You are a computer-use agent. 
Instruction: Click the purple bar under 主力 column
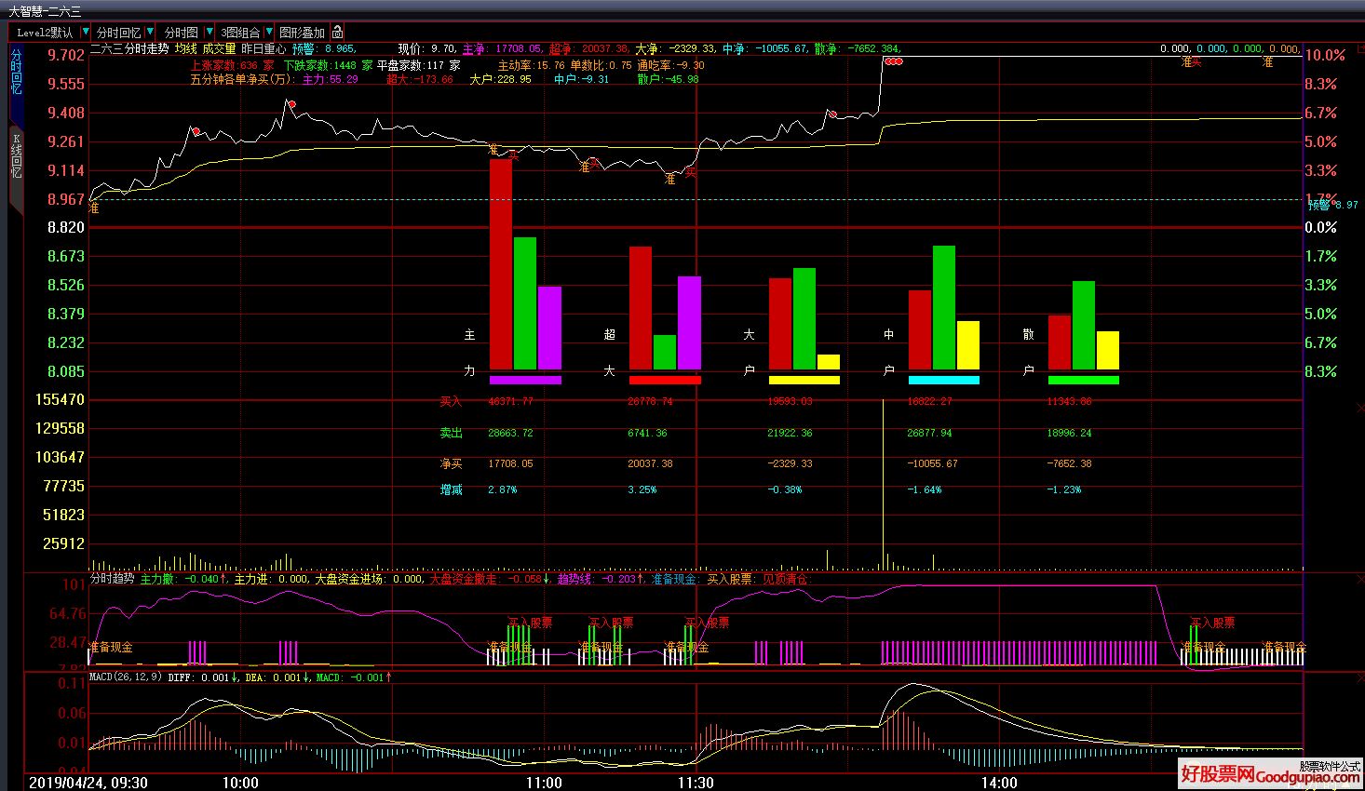[525, 380]
